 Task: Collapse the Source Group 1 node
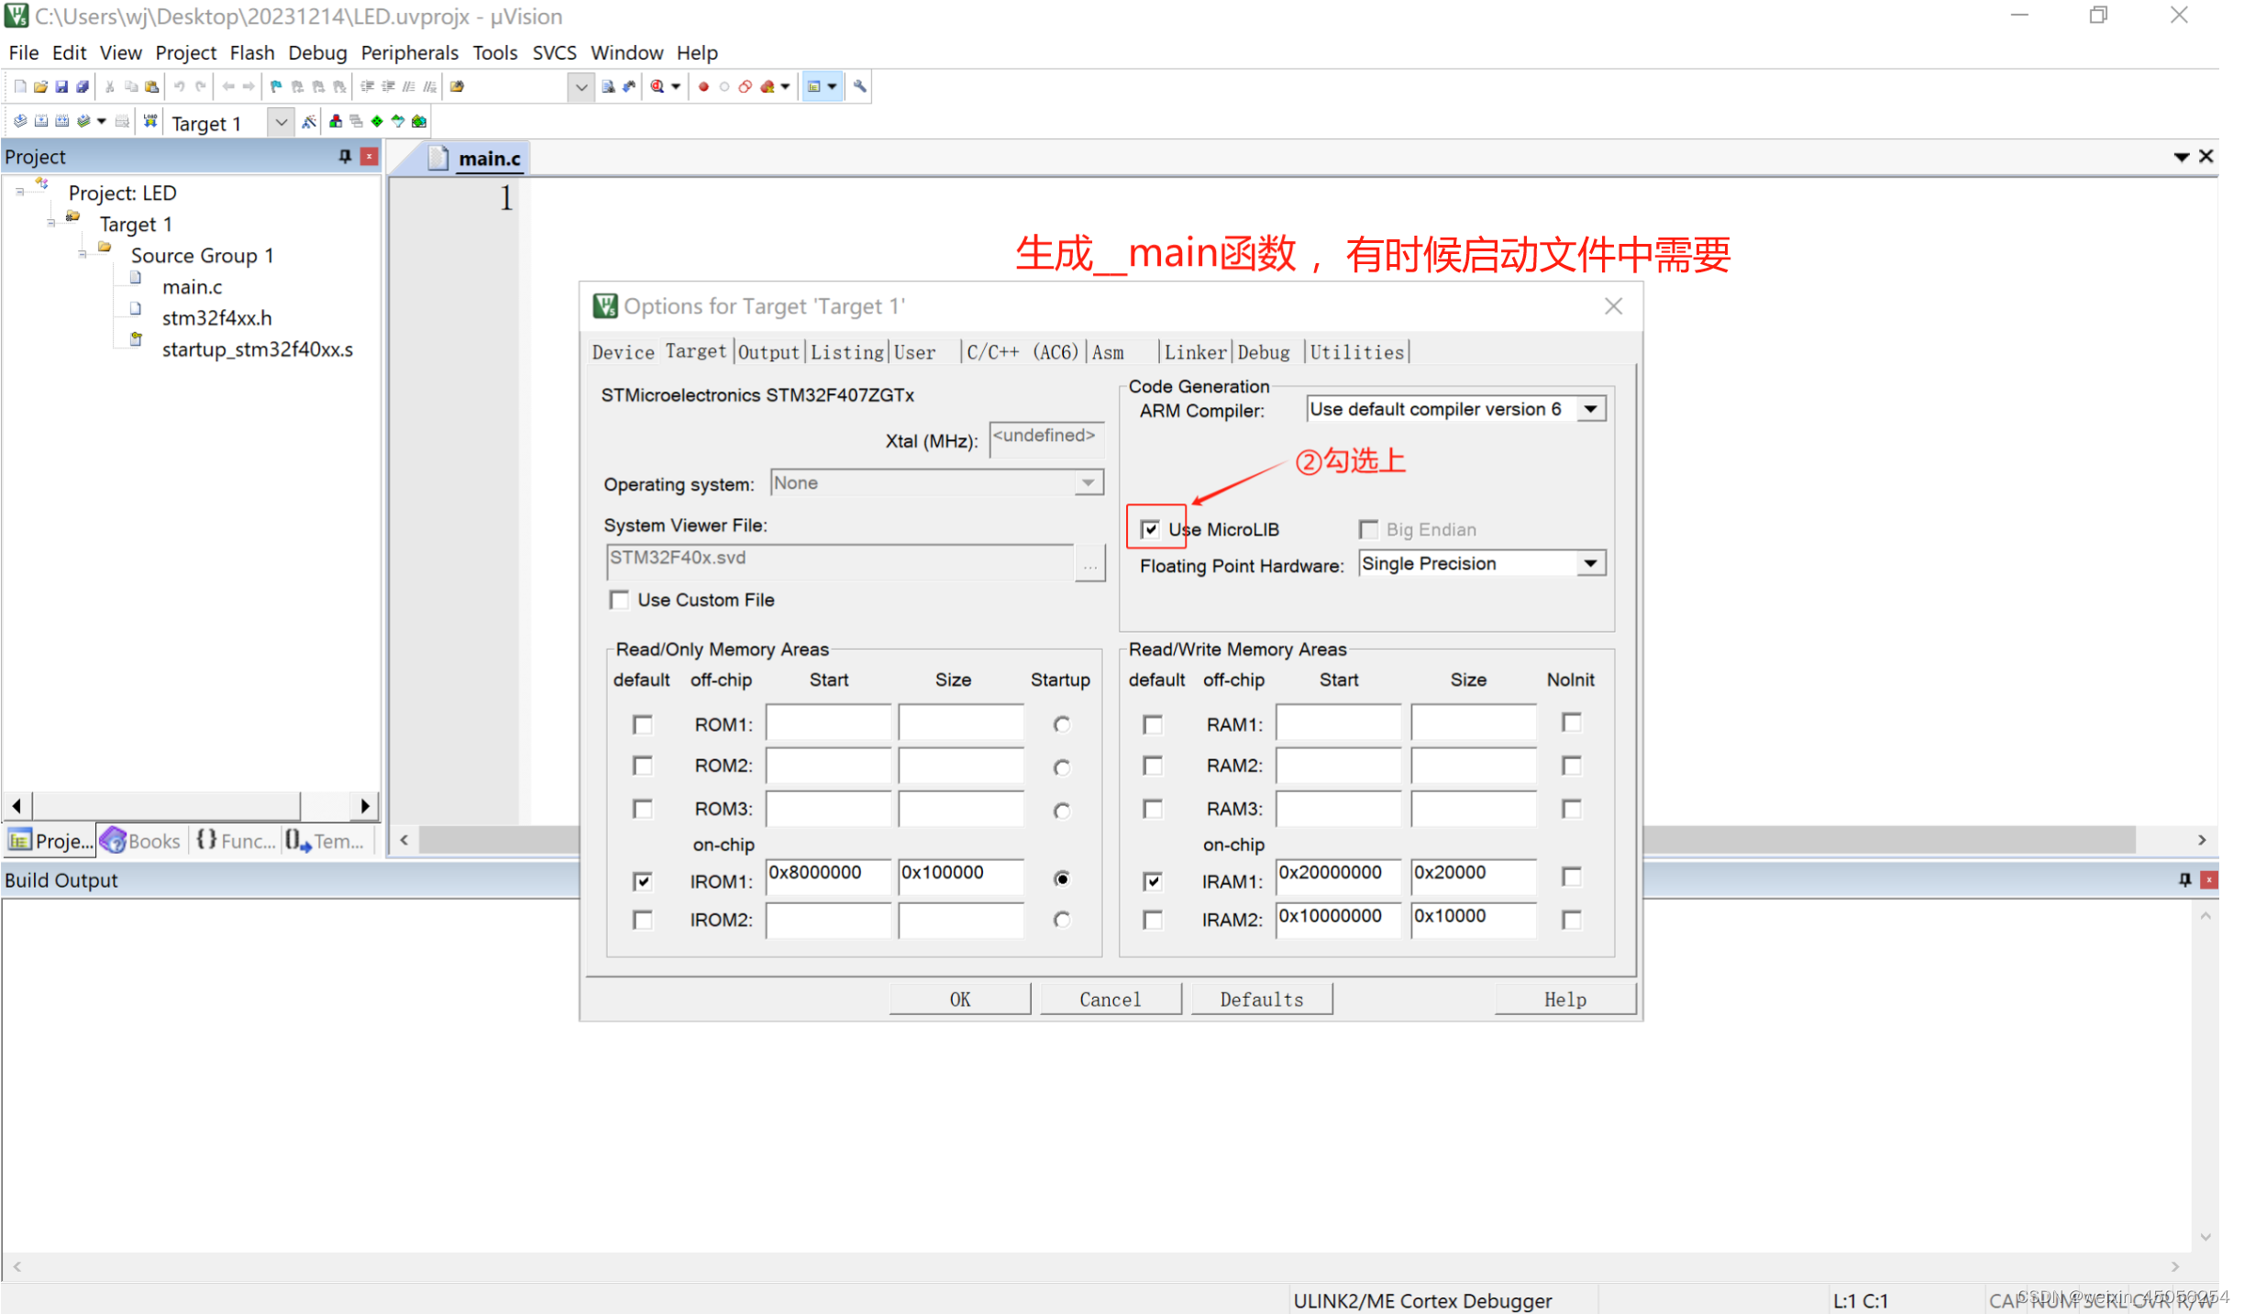pyautogui.click(x=83, y=255)
